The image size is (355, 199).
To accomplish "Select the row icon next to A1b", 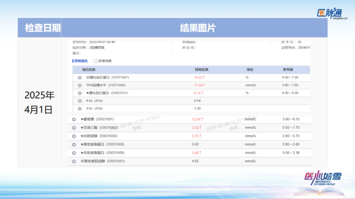I will [x=80, y=109].
